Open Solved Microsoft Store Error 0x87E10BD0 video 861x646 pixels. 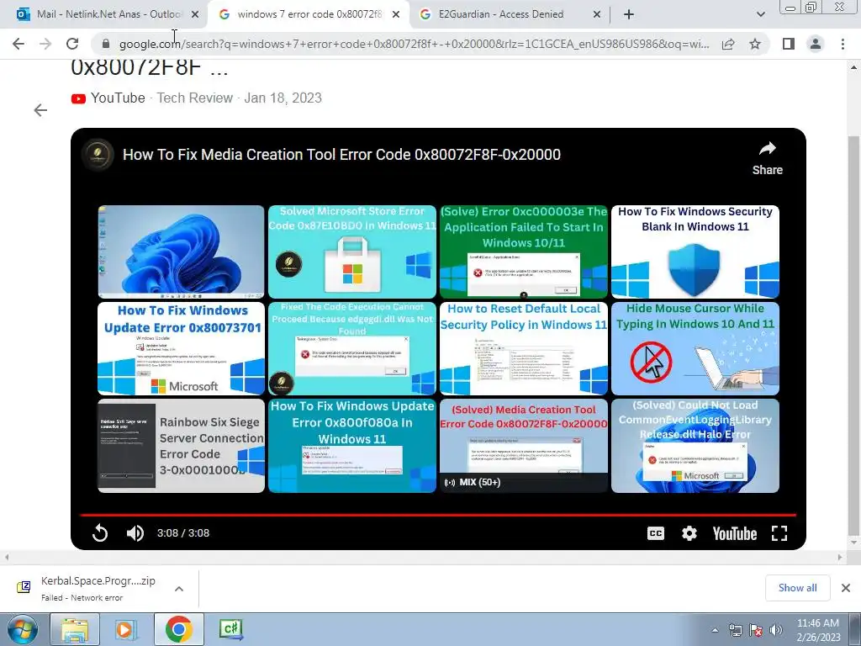tap(352, 252)
